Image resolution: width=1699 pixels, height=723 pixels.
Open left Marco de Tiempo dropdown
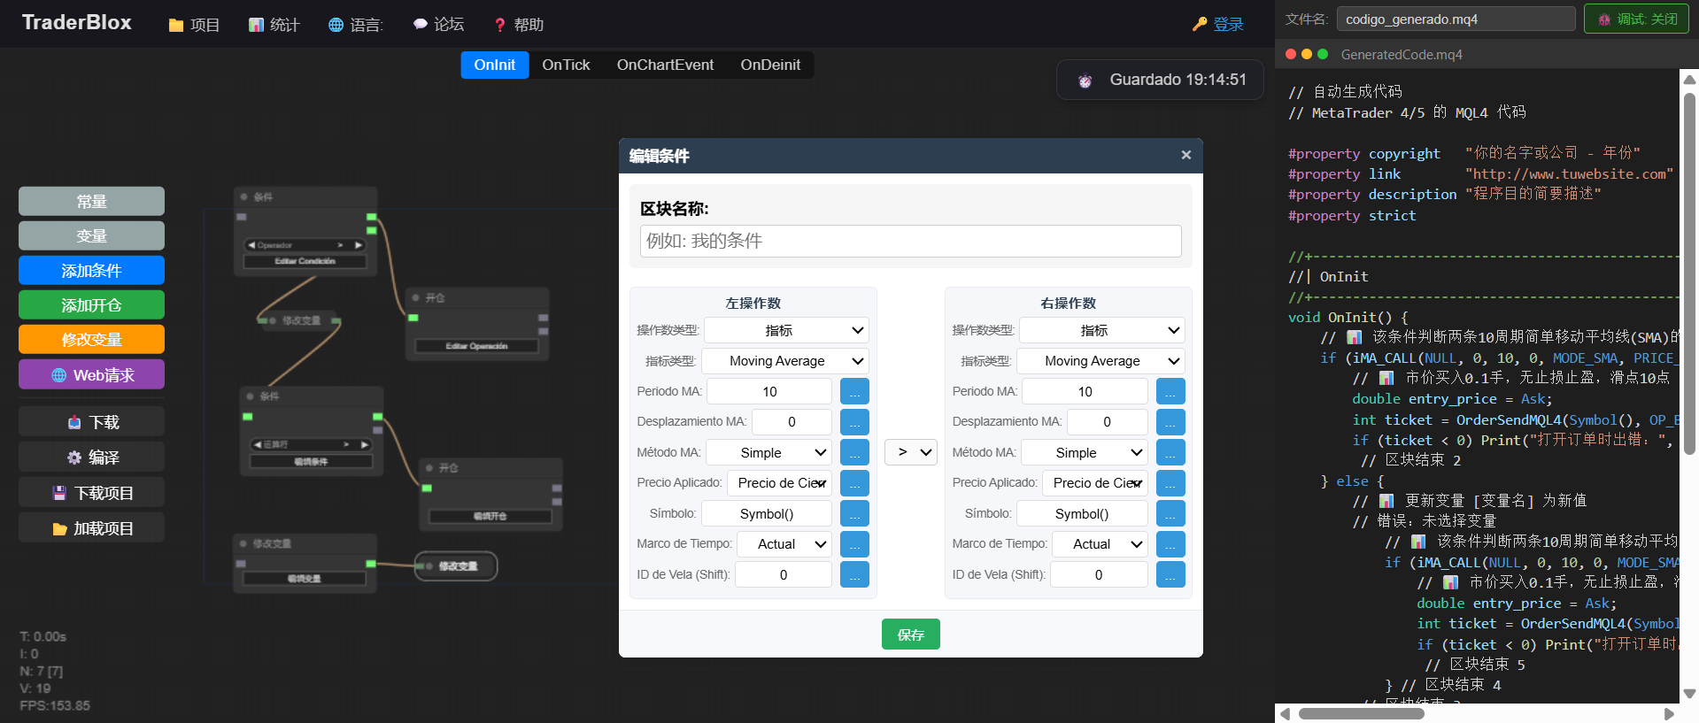pos(784,544)
